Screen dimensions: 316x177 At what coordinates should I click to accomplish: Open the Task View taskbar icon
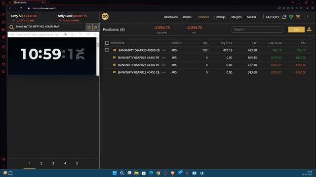tap(129, 173)
